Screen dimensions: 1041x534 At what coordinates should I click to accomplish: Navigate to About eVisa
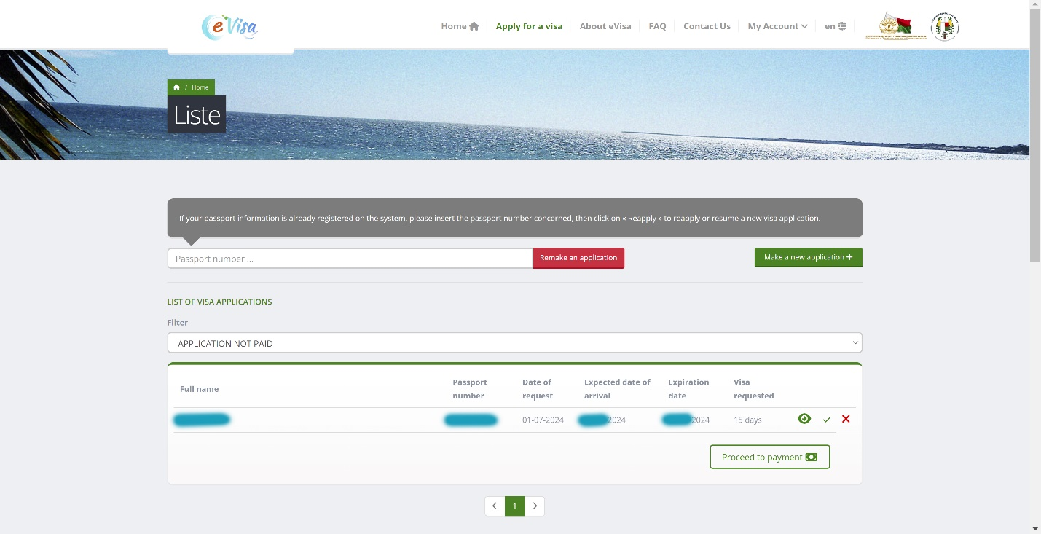pos(605,26)
